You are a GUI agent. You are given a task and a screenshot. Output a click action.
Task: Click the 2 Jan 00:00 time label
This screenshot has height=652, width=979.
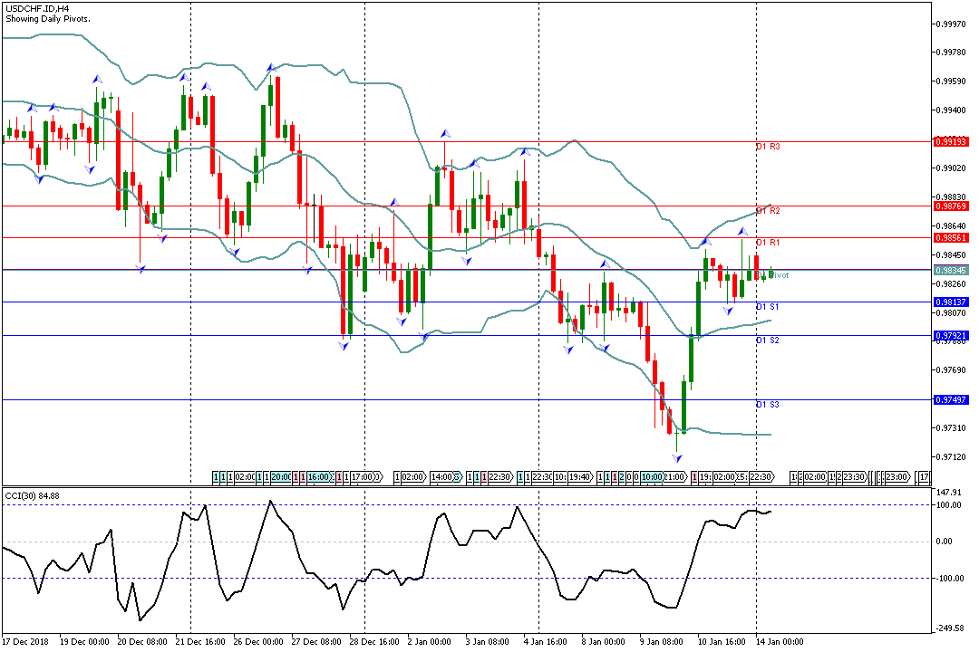[x=430, y=641]
